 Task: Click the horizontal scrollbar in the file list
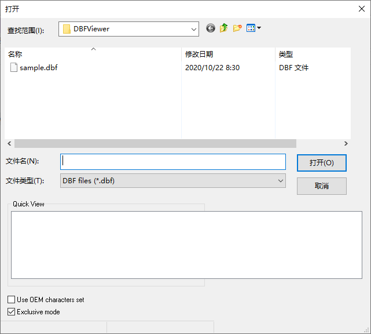[x=155, y=143]
